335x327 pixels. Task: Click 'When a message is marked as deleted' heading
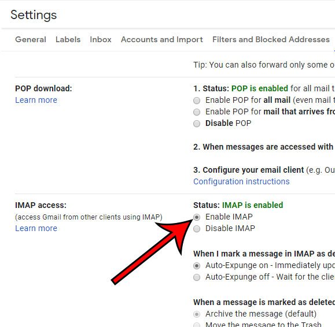coord(264,302)
